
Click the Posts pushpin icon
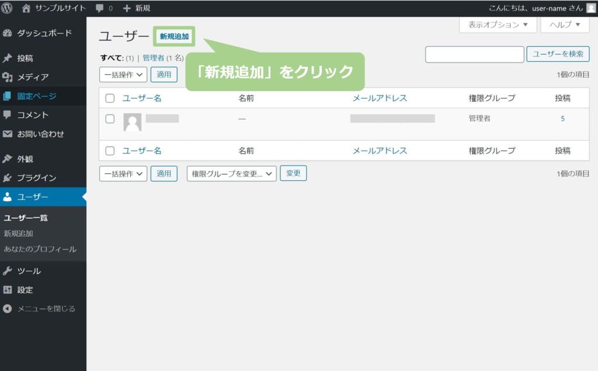[8, 58]
